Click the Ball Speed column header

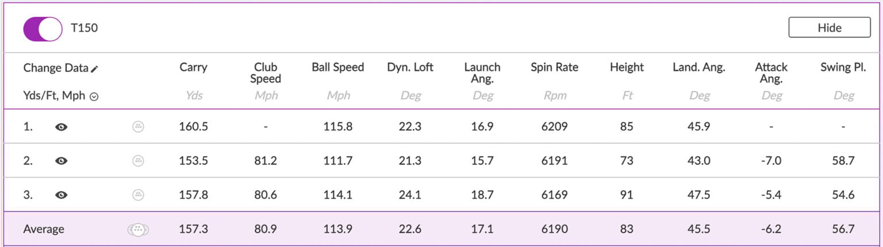click(338, 67)
